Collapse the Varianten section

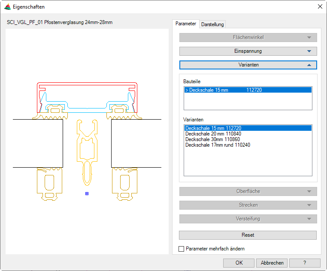pyautogui.click(x=248, y=65)
